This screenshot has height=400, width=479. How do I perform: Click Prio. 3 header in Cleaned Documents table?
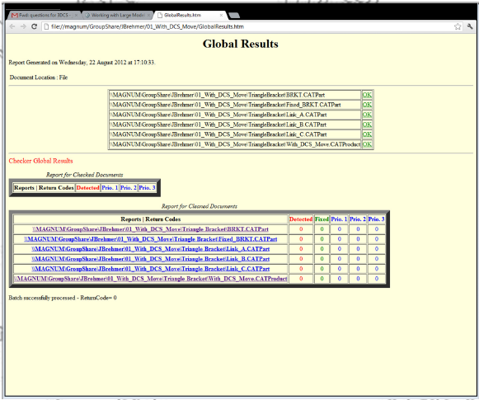(x=376, y=219)
